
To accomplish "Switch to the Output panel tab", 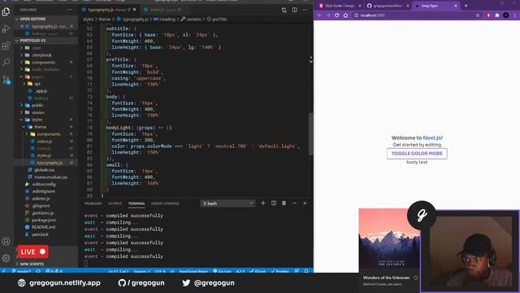I will pos(115,203).
